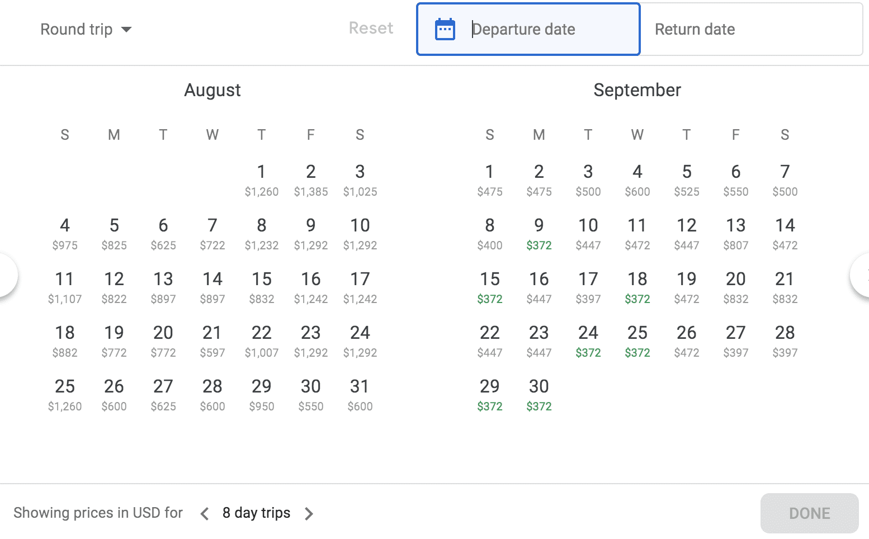The height and width of the screenshot is (539, 869).
Task: Increase trip length with right chevron
Action: (309, 513)
